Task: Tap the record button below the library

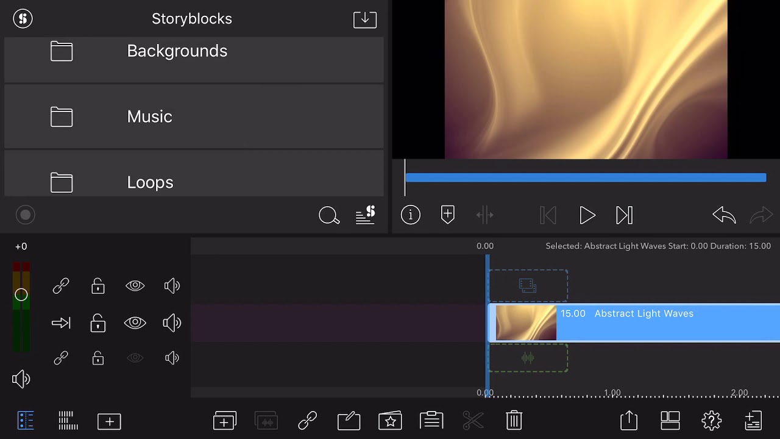Action: [x=26, y=215]
